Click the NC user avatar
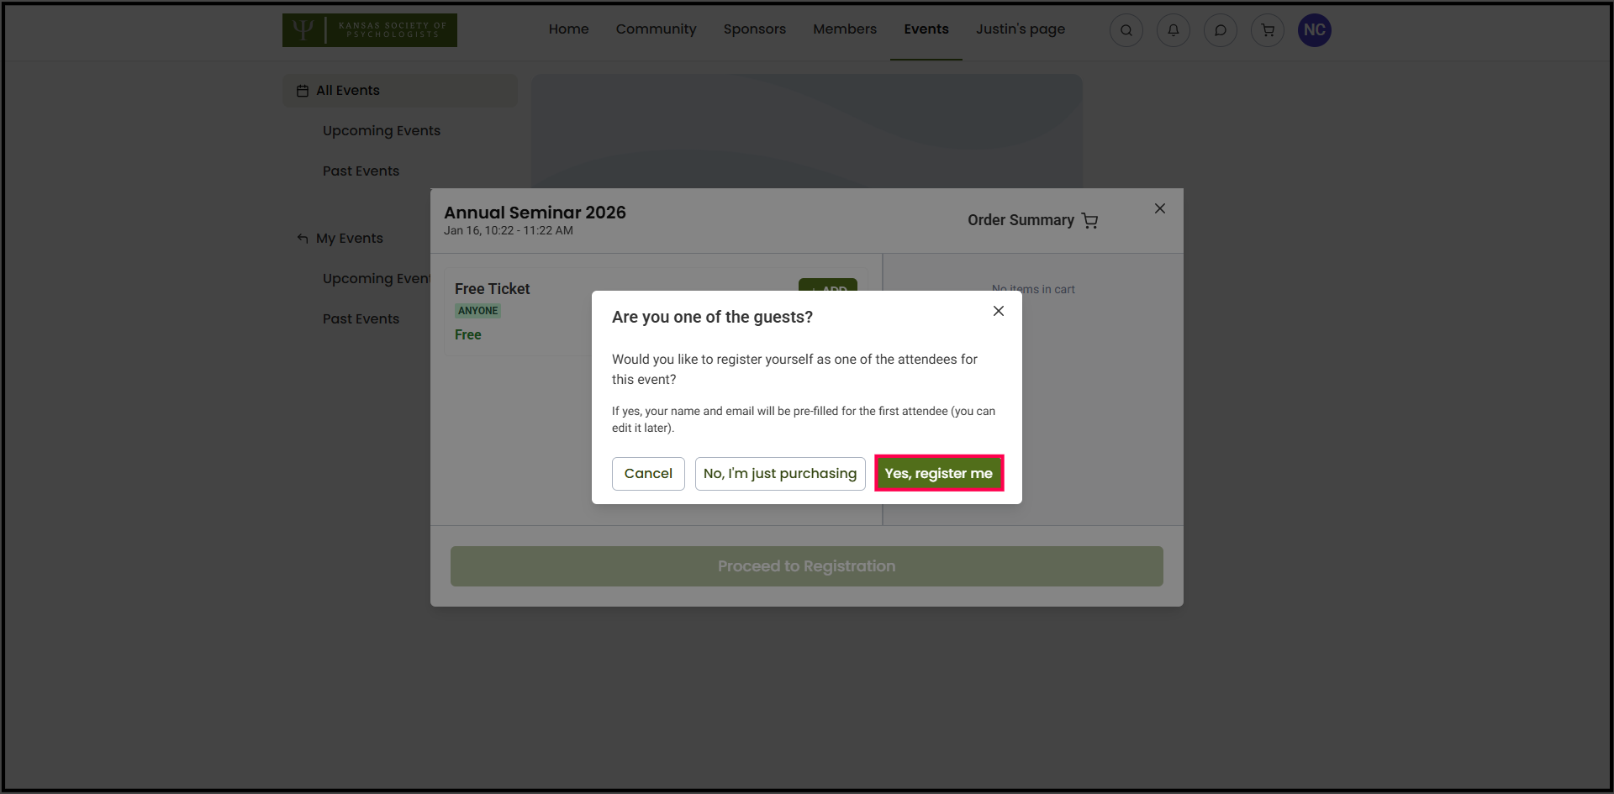 point(1314,30)
